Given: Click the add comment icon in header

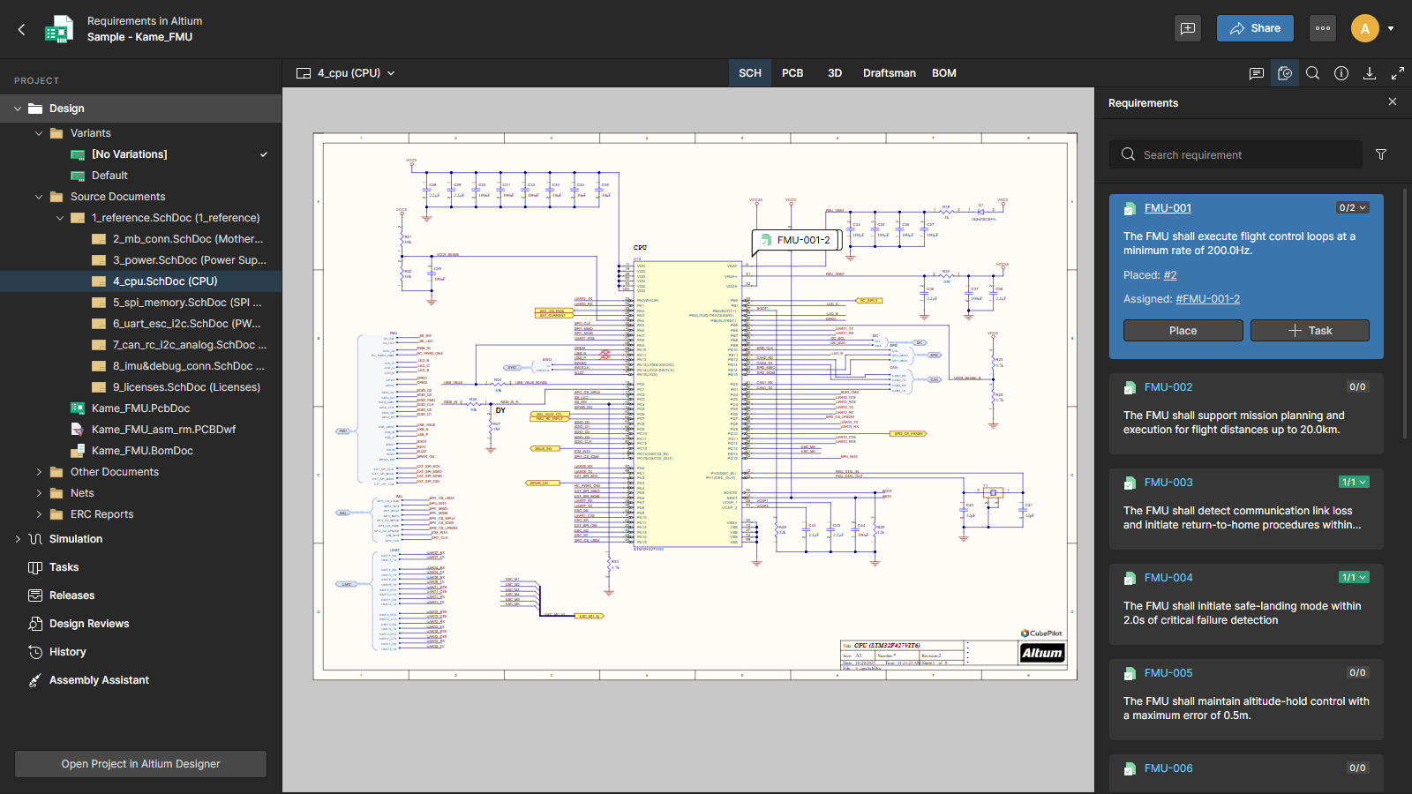Looking at the screenshot, I should tap(1188, 28).
